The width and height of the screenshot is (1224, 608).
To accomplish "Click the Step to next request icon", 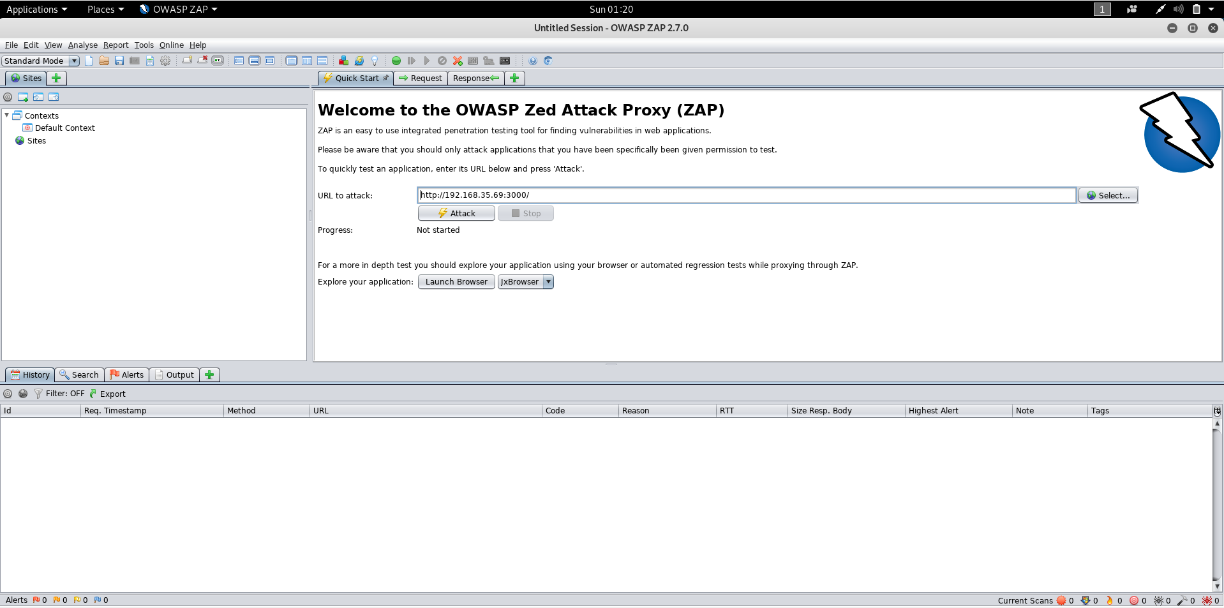I will tap(412, 61).
